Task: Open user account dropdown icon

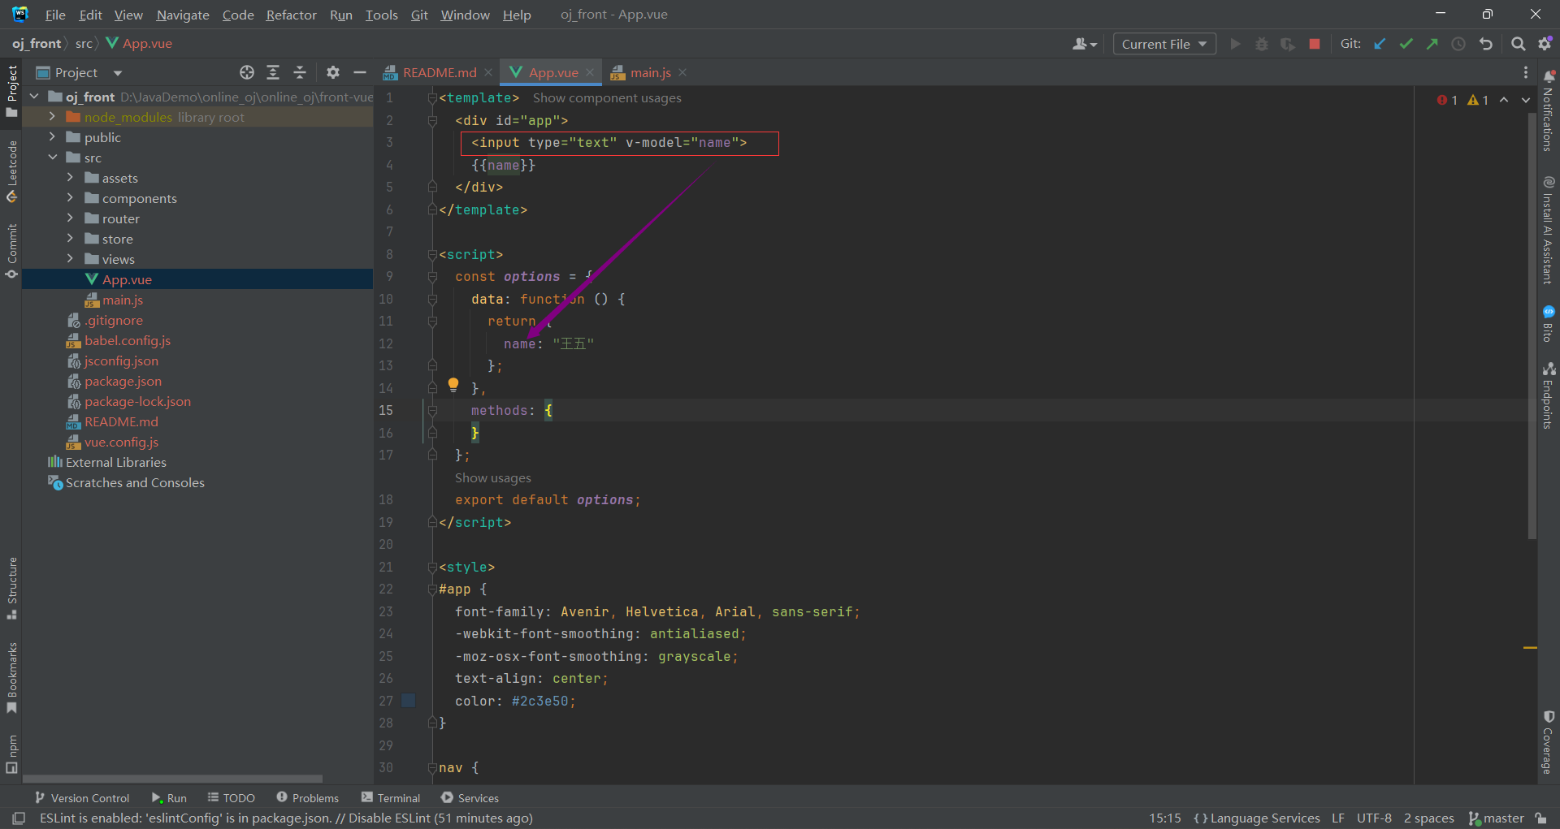Action: 1085,44
